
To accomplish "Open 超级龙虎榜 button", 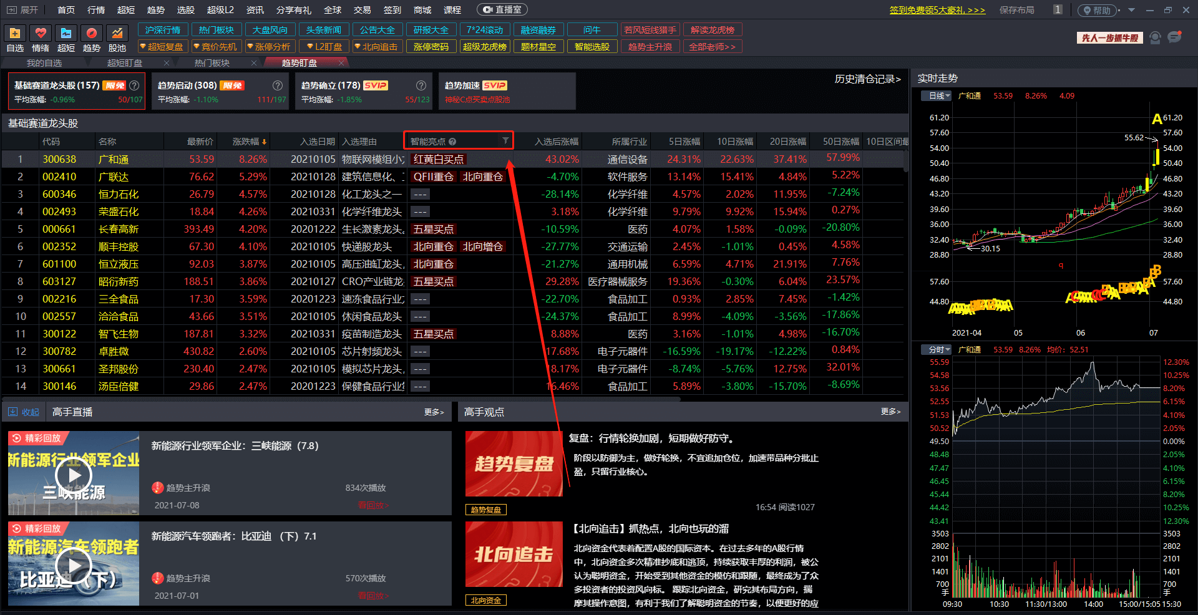I will [x=484, y=47].
